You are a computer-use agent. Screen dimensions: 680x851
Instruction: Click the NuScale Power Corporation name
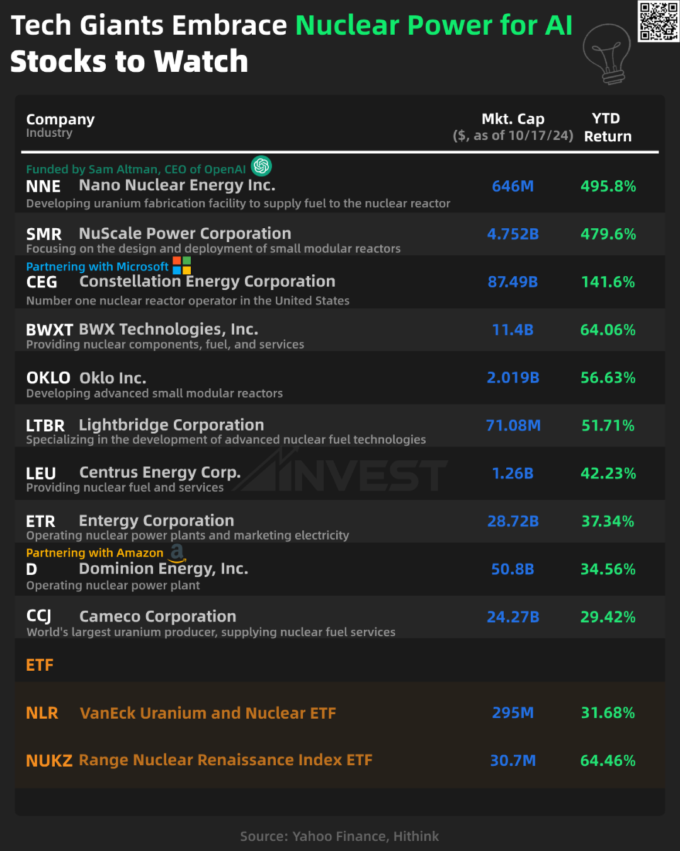tap(185, 233)
